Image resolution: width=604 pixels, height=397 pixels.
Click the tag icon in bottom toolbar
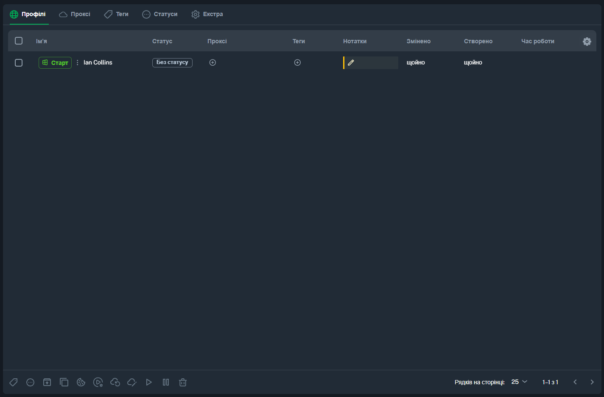click(14, 382)
